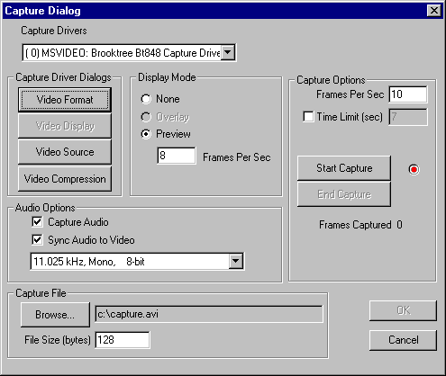Click the preview frames per sec field

pos(177,156)
